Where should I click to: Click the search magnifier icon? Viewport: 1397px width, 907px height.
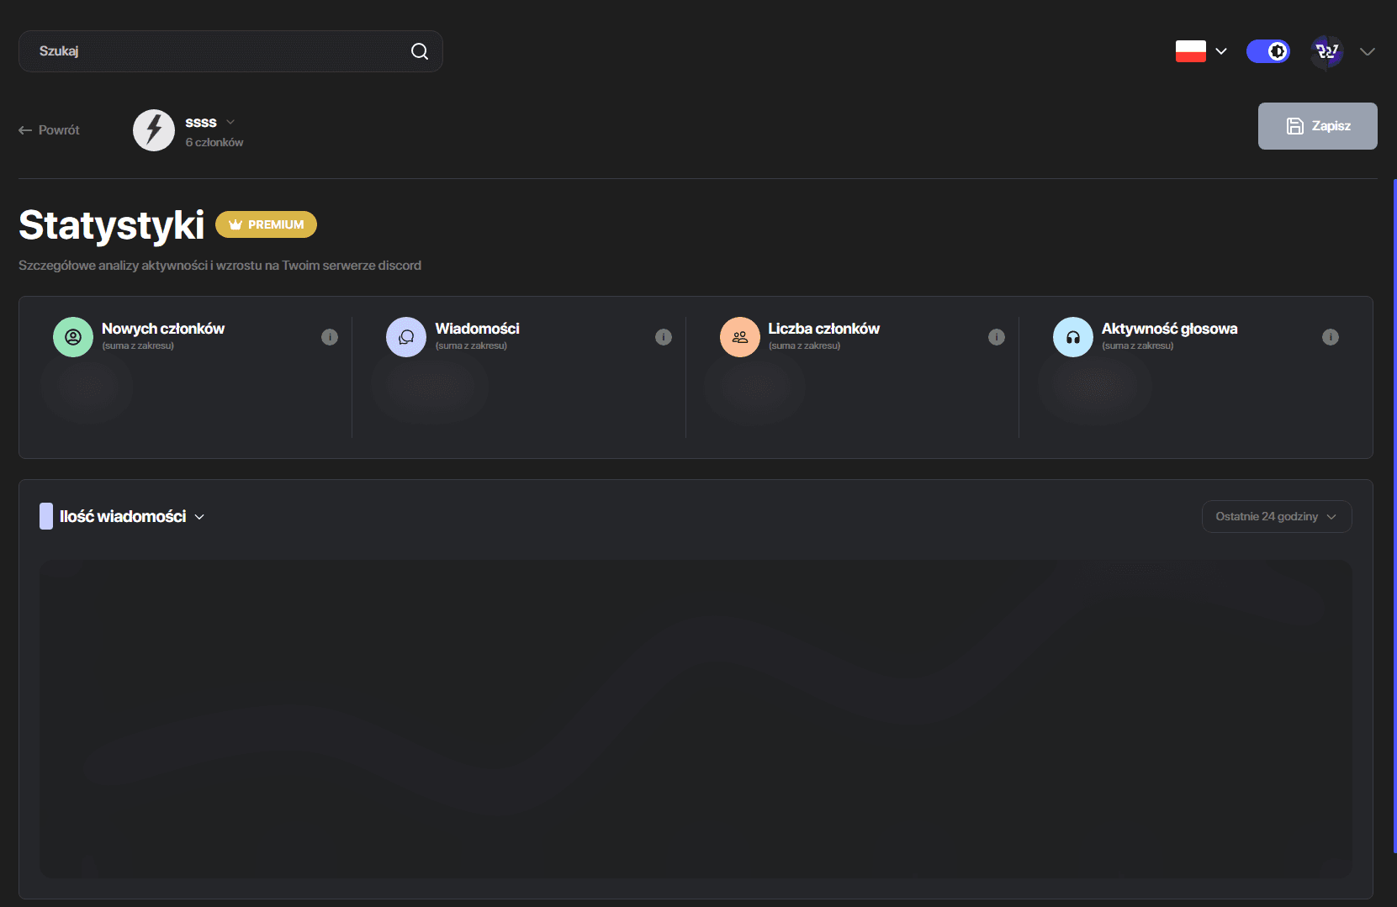(x=419, y=51)
